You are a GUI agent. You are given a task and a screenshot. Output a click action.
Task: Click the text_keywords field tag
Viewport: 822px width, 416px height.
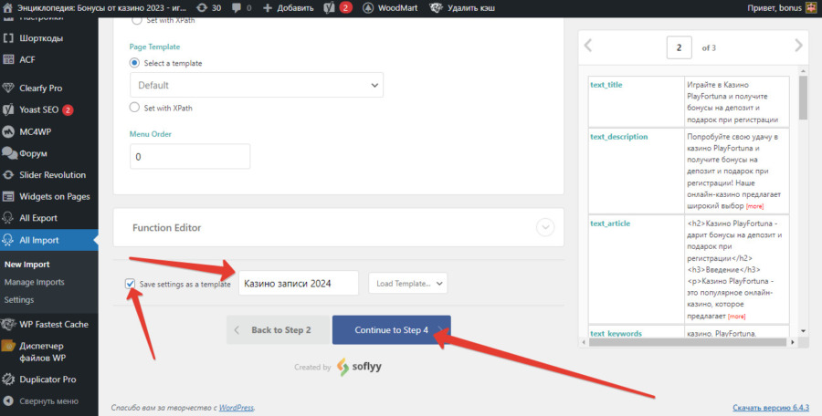616,333
